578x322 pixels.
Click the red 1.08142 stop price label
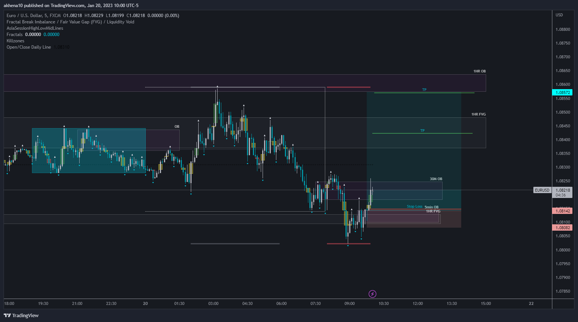(x=562, y=211)
